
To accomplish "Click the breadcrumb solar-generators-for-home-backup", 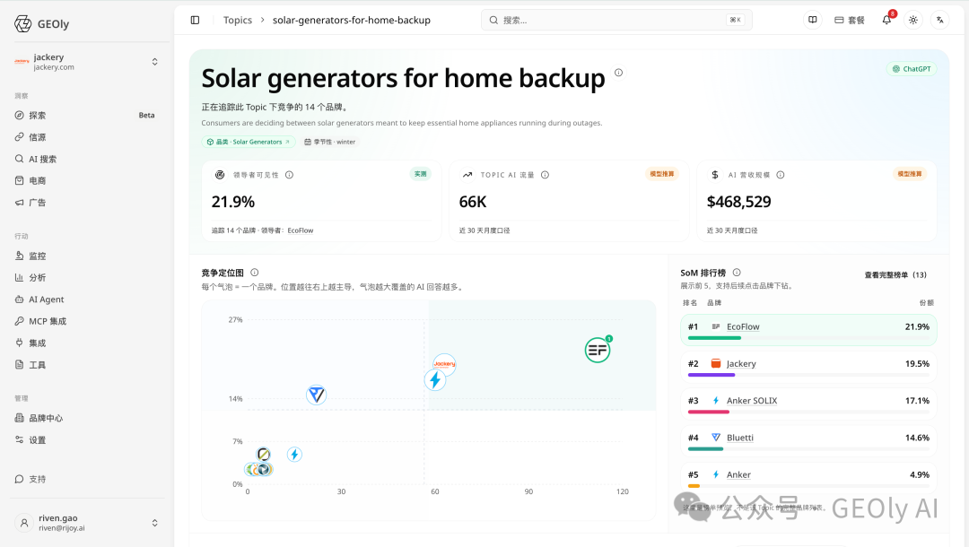I will (x=352, y=20).
